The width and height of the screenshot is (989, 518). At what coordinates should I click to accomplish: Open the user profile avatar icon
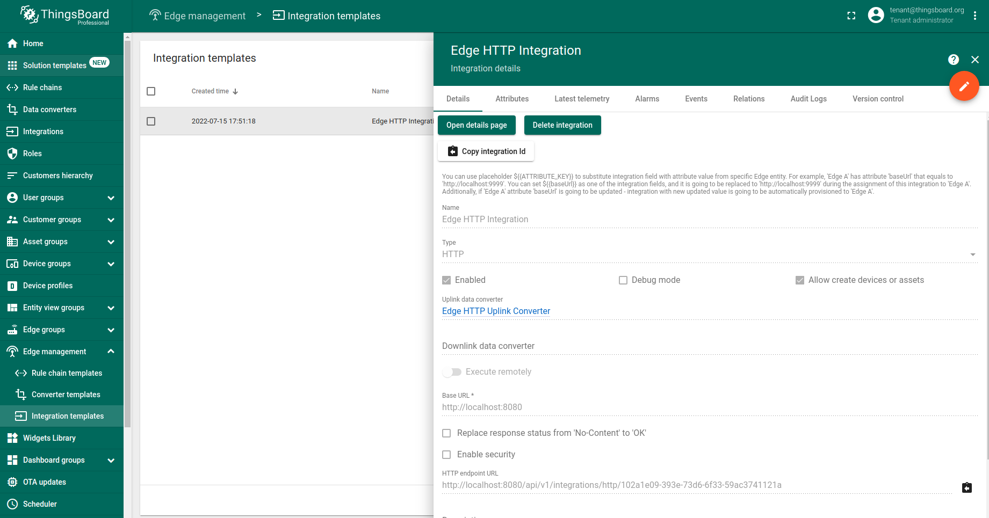(876, 15)
